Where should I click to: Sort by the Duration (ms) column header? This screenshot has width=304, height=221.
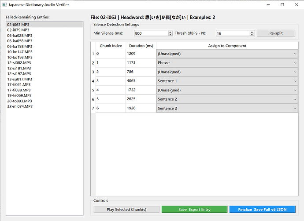(141, 46)
